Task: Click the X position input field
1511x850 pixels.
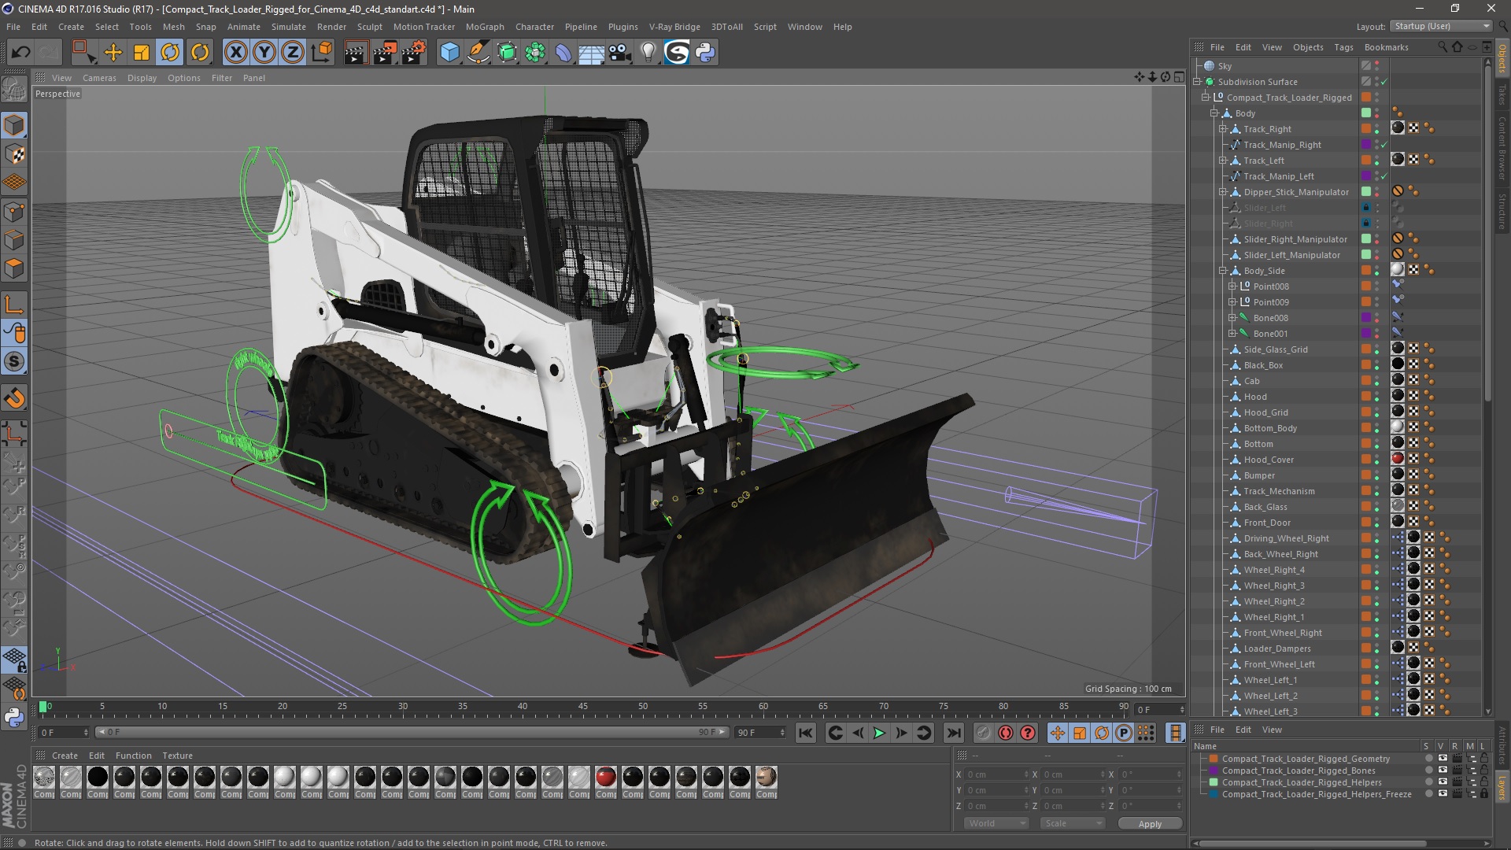Action: [x=996, y=774]
